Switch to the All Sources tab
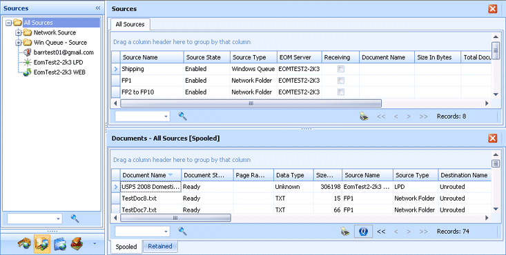Image resolution: width=506 pixels, height=255 pixels. [x=130, y=24]
